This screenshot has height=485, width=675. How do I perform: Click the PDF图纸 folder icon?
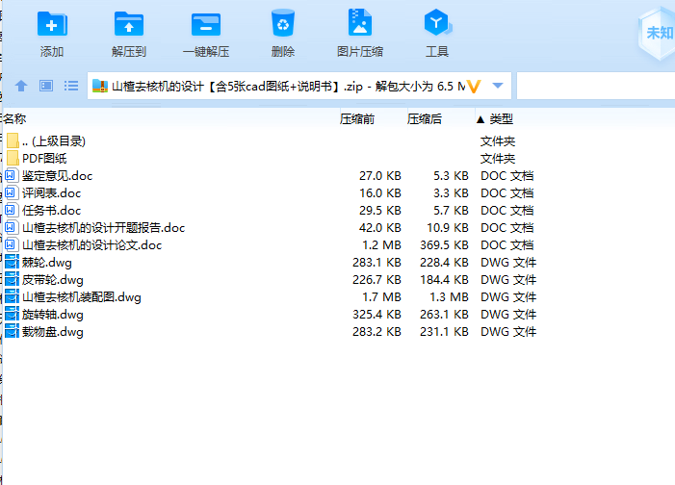13,158
